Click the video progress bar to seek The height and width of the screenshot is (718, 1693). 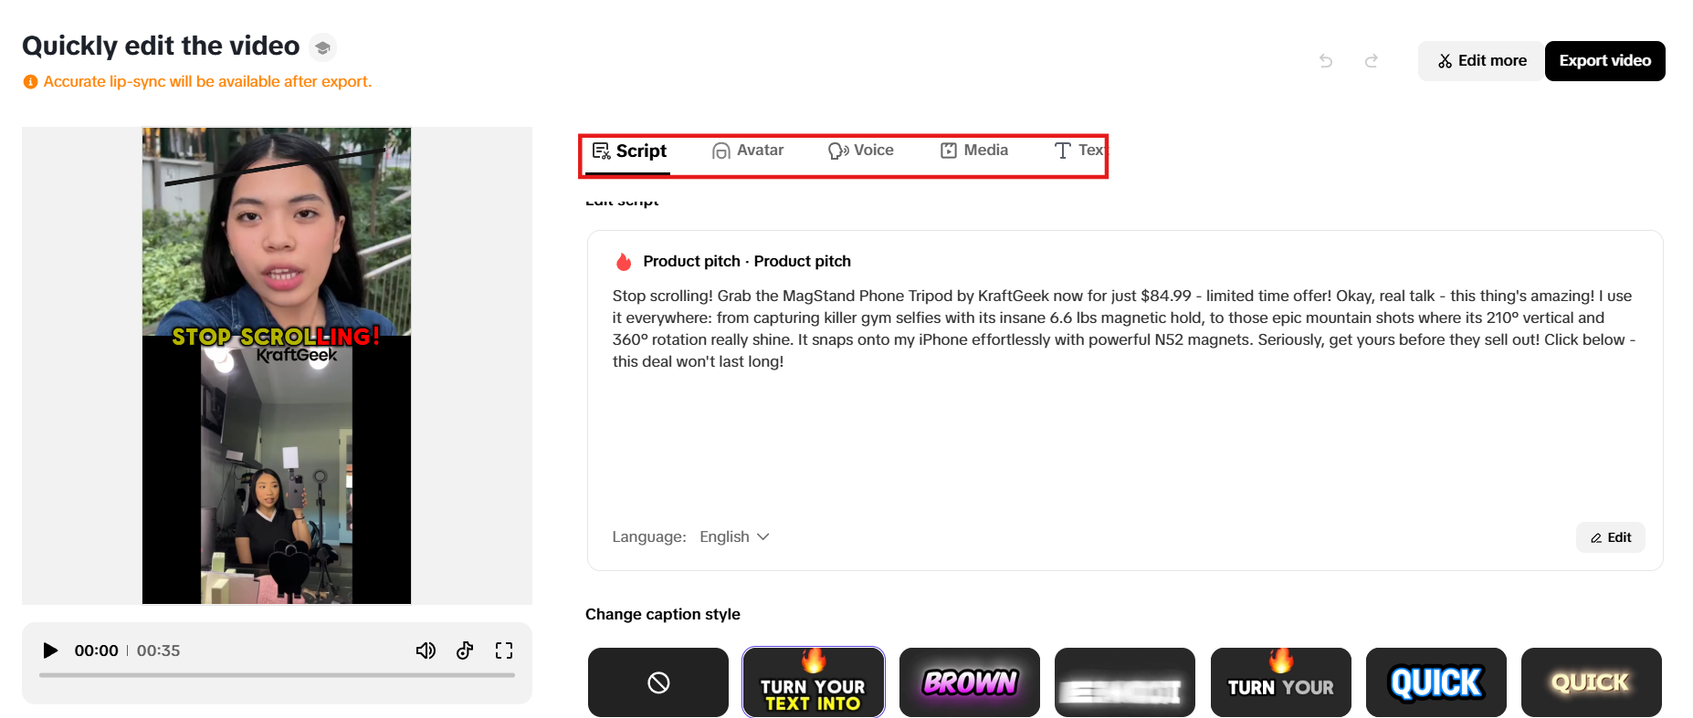pos(277,675)
